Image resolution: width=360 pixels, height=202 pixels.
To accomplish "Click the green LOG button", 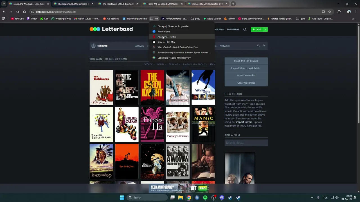I will 257,29.
